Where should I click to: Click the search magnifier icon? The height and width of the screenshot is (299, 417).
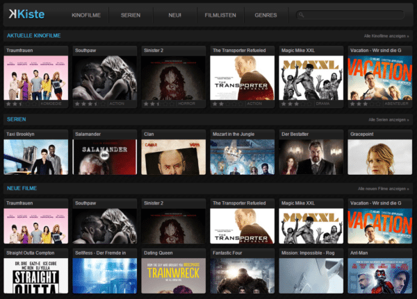(x=302, y=15)
